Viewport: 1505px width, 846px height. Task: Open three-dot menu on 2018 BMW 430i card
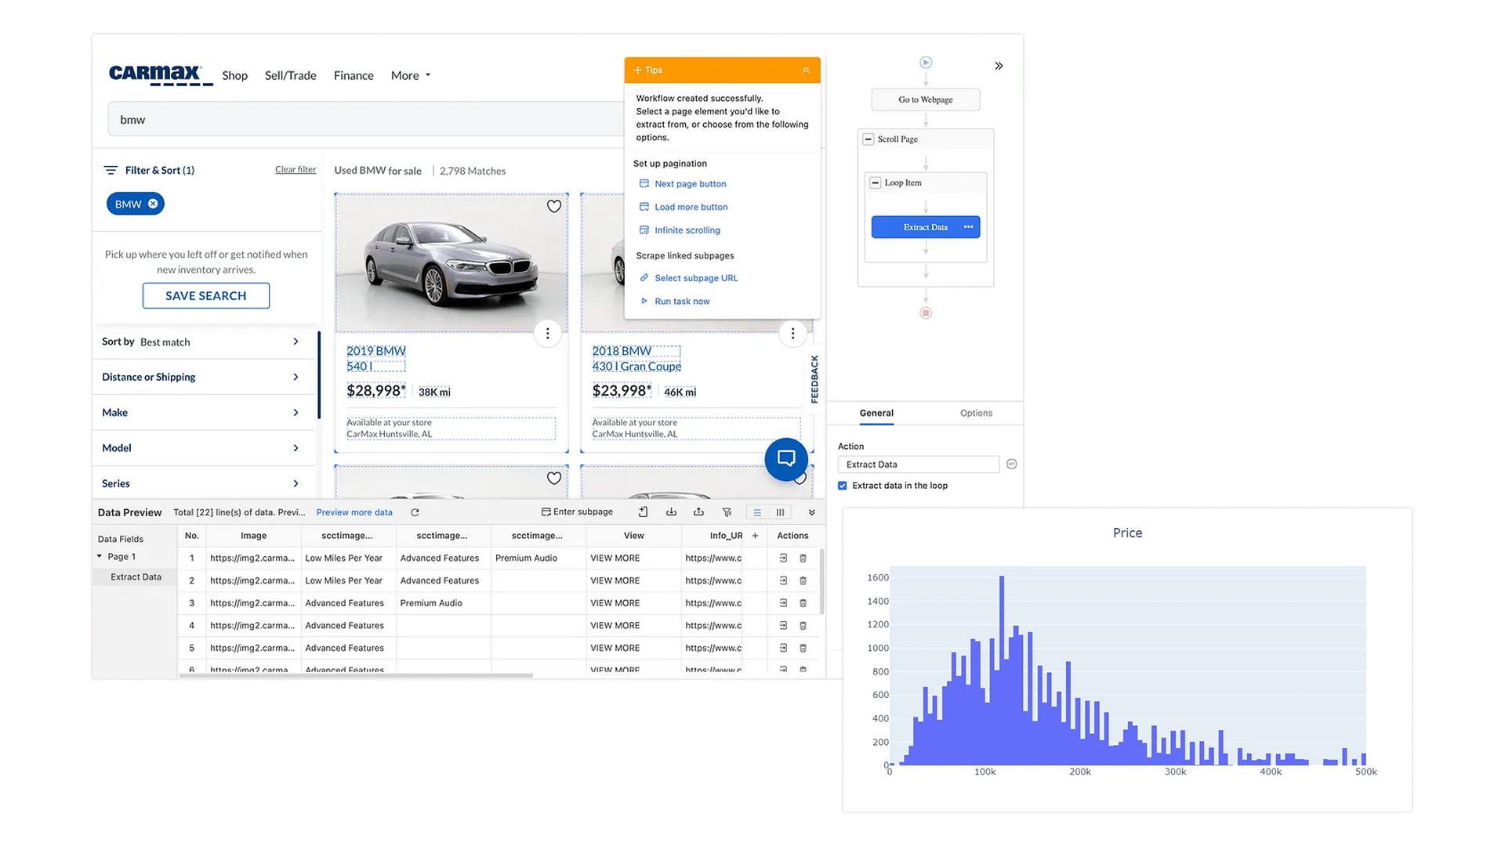(x=792, y=334)
